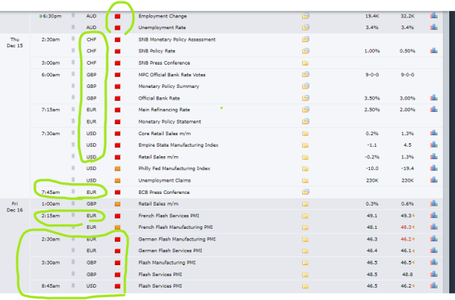Screen dimensions: 455x300
Task: Open detail folder for MPC Official Bank Rate Votes
Action: click(x=305, y=74)
